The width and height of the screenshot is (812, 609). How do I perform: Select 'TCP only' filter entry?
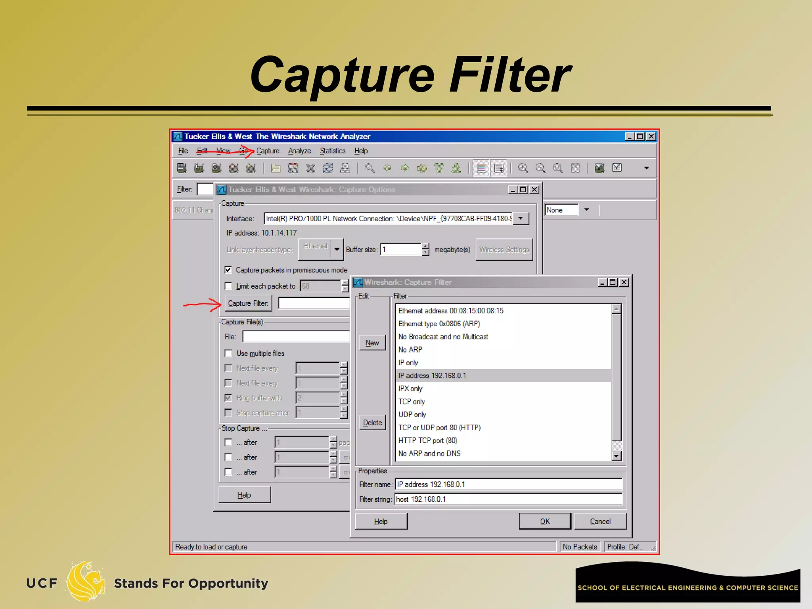click(504, 402)
